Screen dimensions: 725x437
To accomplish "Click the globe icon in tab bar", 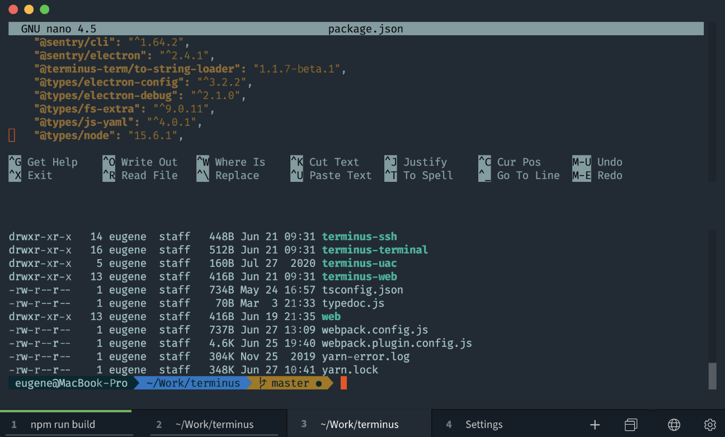I will pyautogui.click(x=674, y=425).
